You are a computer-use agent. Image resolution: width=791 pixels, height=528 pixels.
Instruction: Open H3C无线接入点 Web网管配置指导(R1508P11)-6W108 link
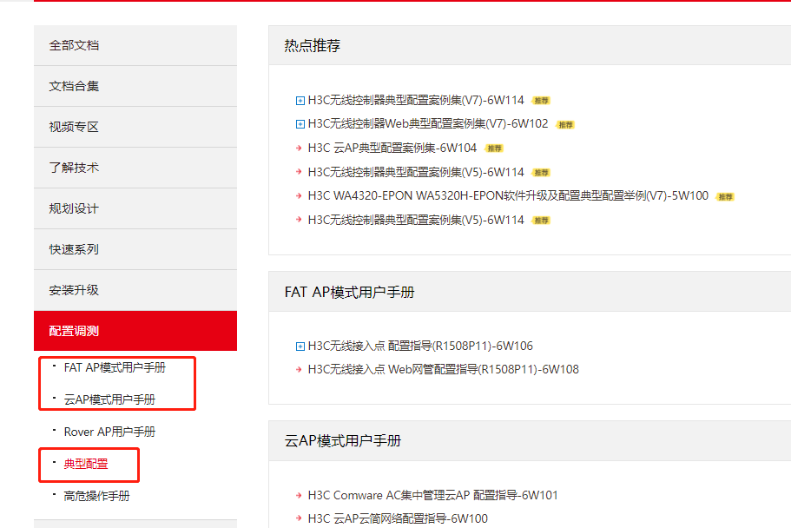point(443,369)
